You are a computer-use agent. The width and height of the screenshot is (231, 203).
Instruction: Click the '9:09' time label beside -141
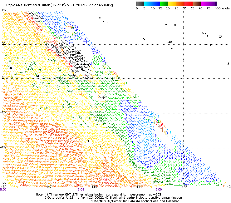click(x=159, y=190)
